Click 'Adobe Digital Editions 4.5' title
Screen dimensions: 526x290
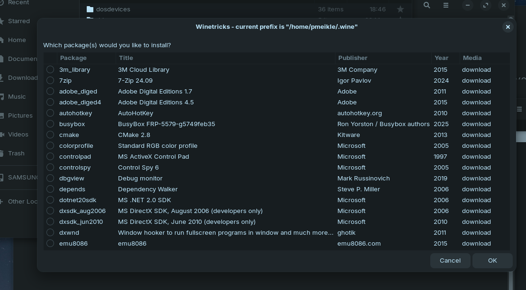pyautogui.click(x=155, y=102)
